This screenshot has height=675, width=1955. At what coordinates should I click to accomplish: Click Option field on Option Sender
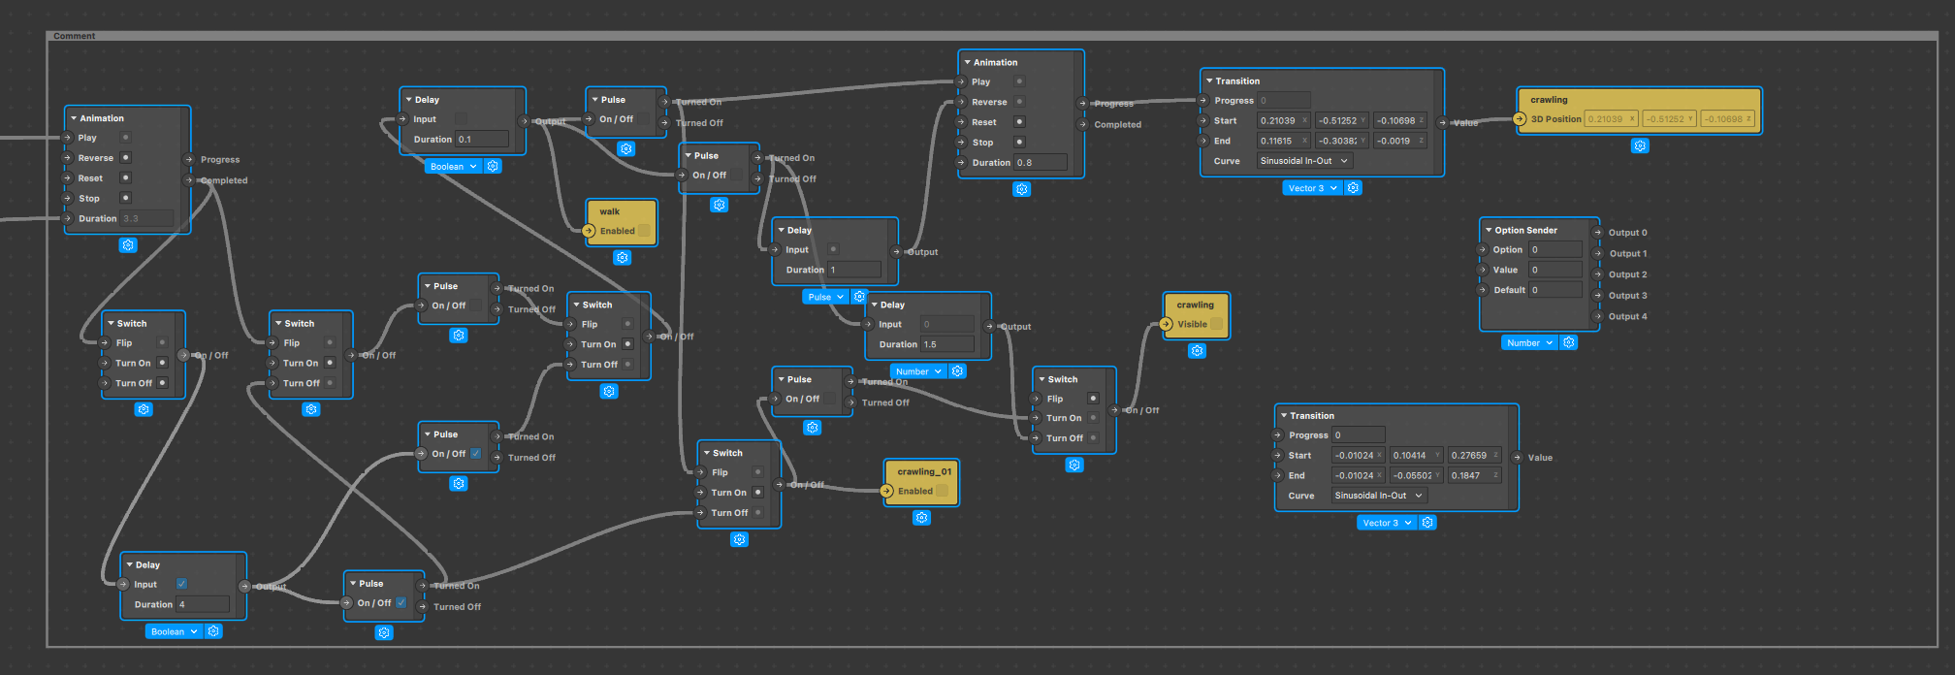pyautogui.click(x=1554, y=249)
